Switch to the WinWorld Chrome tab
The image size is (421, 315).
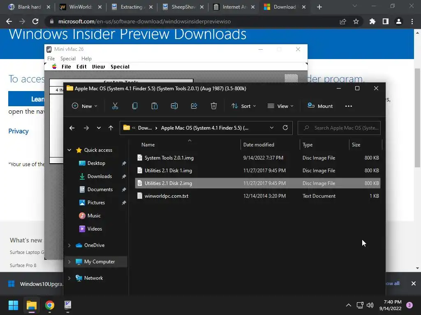click(x=81, y=7)
